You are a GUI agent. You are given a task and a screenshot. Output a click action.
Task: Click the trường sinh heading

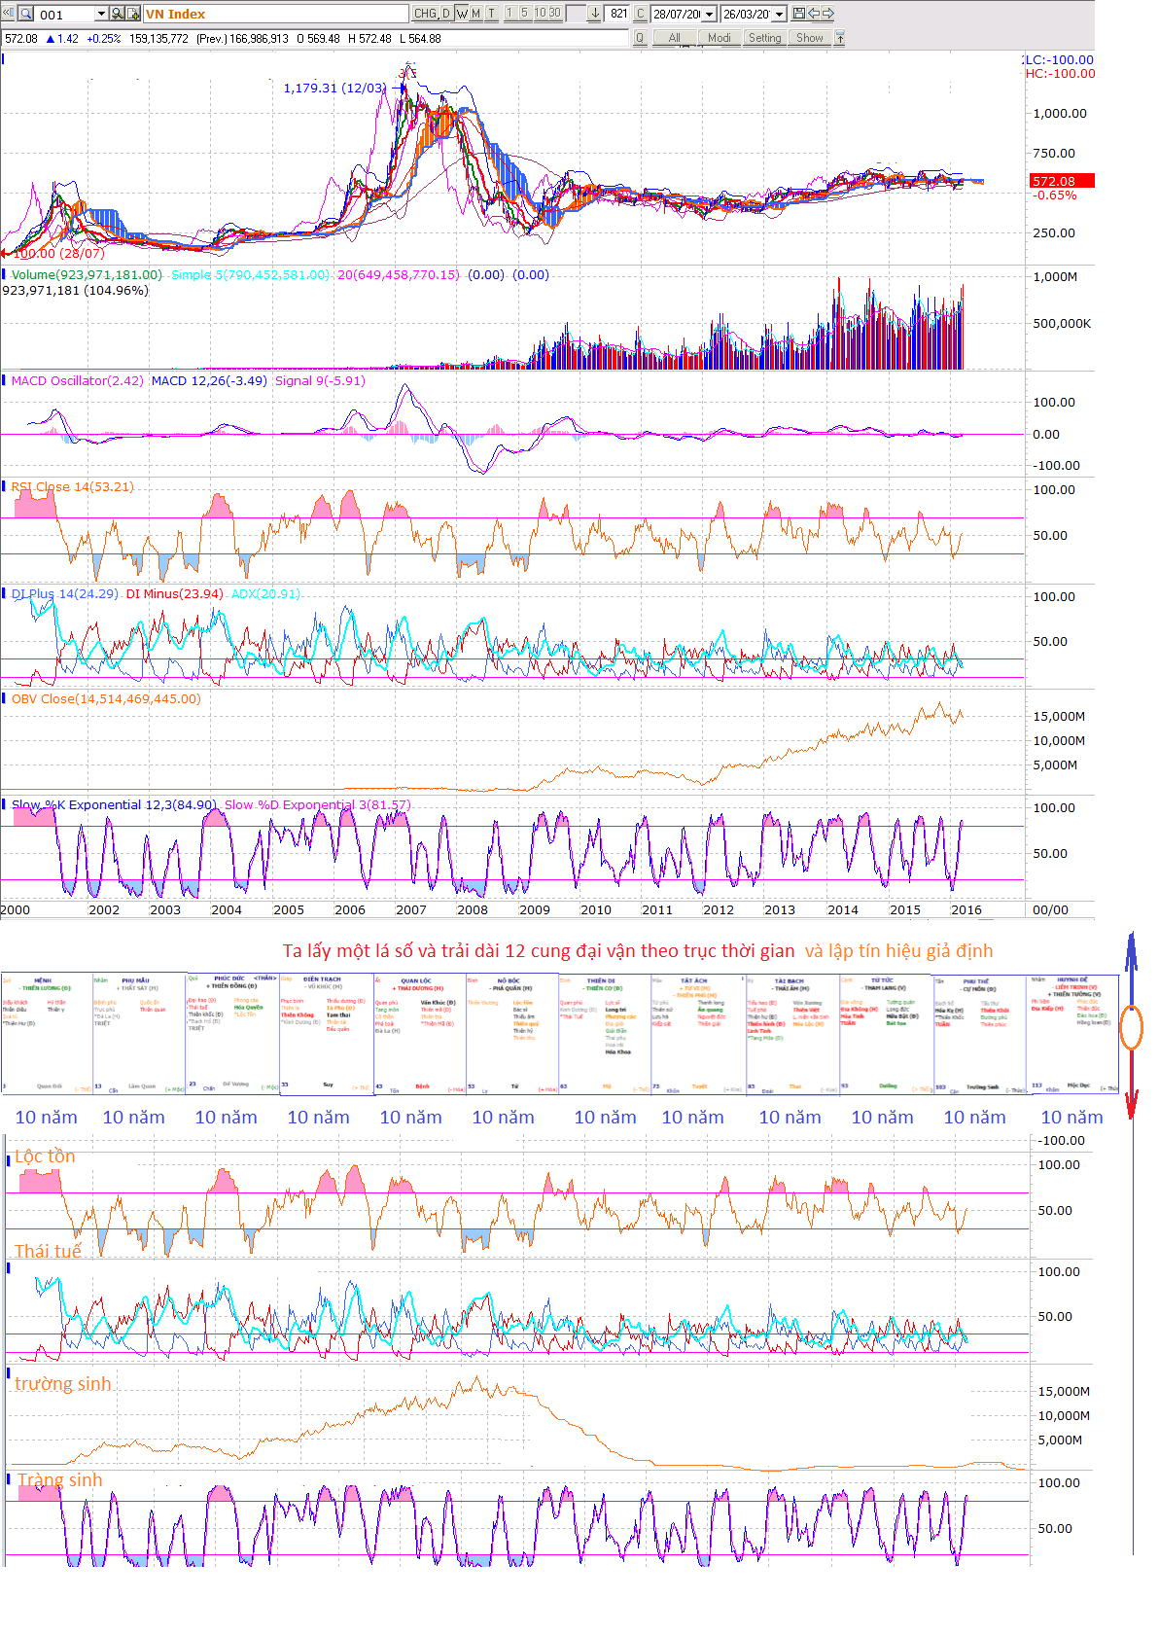pos(63,1384)
